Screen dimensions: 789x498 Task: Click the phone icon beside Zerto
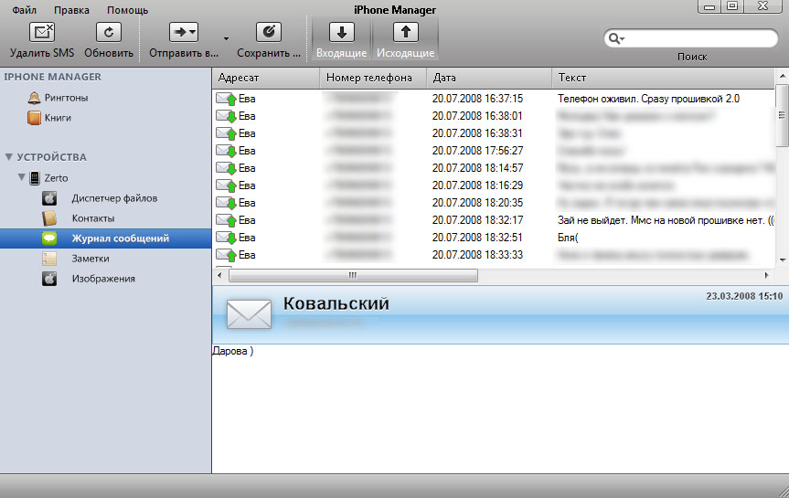[35, 178]
